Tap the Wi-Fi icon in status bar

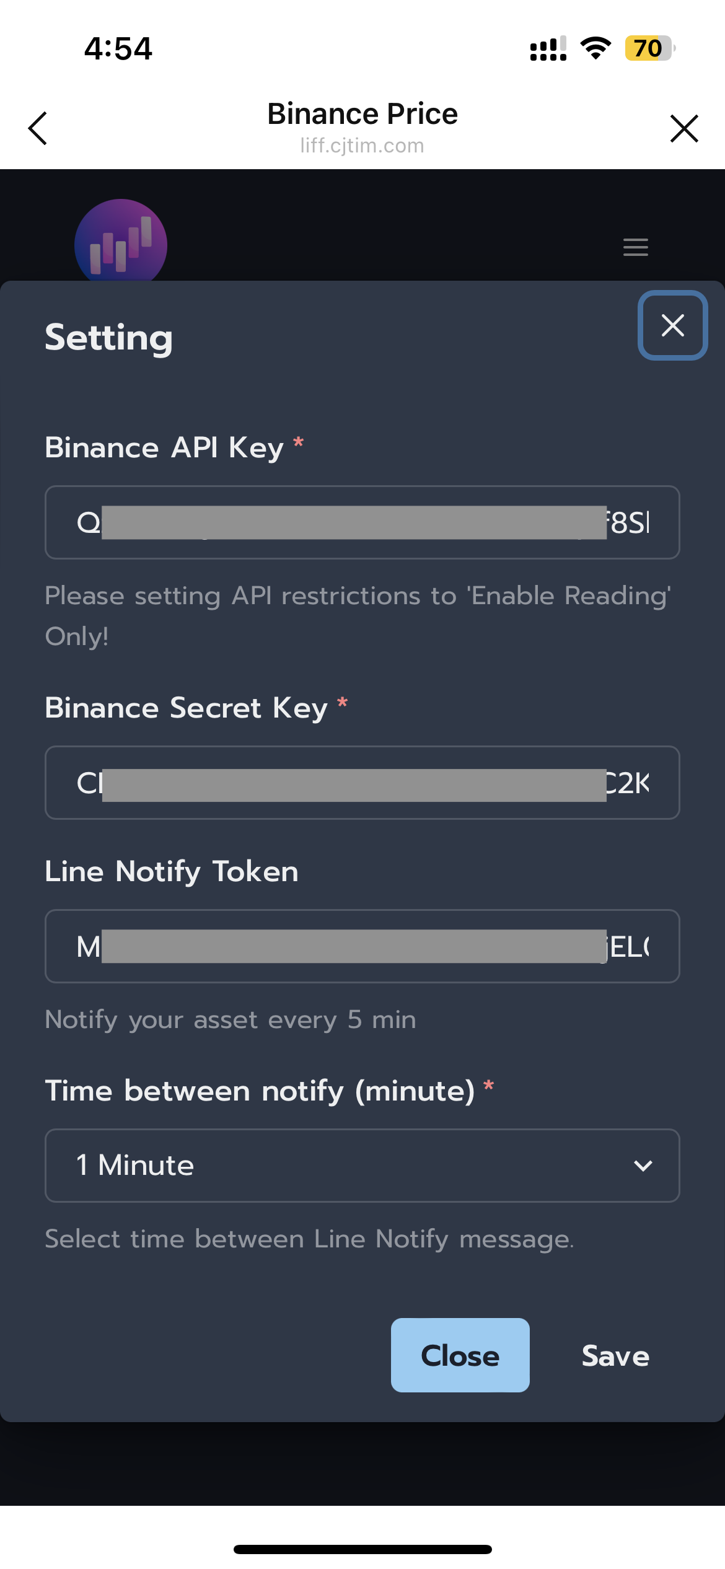595,48
